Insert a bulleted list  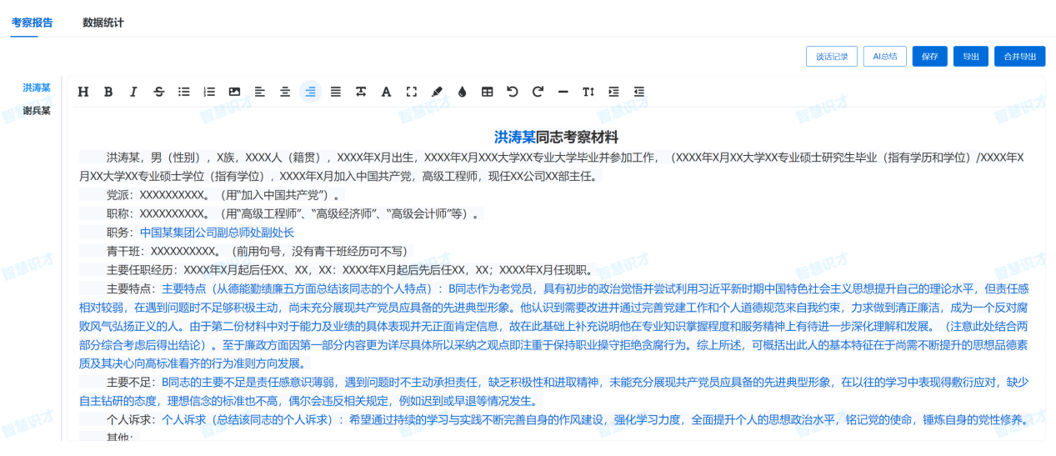(x=184, y=92)
